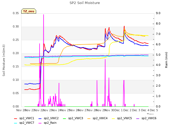Click the Raim (mm) right axis label
Image resolution: width=170 pixels, height=128 pixels.
pos(166,60)
